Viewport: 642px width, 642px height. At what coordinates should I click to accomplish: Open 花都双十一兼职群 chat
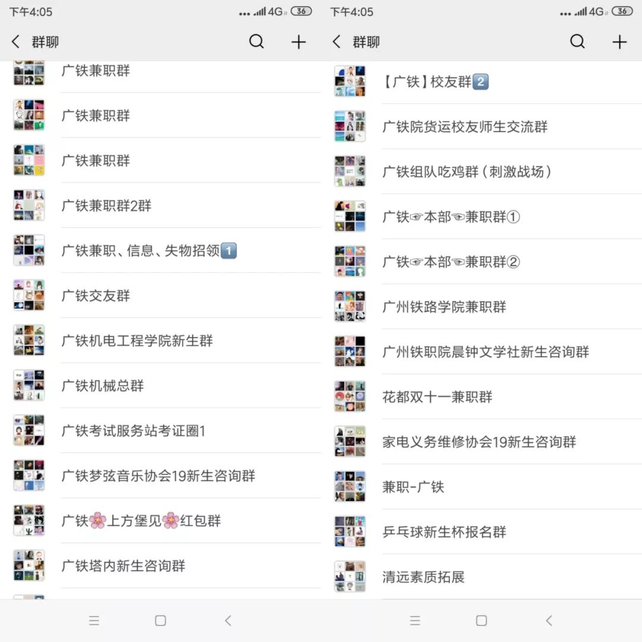coord(481,396)
